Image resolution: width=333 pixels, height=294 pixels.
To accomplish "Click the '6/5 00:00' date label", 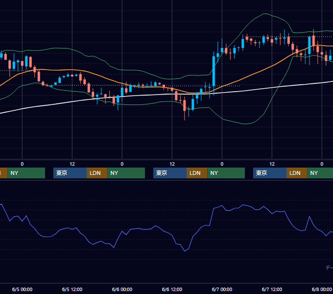I will pyautogui.click(x=22, y=289).
